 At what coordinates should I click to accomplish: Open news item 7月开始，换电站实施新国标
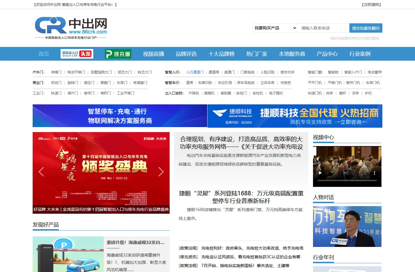coord(245,266)
